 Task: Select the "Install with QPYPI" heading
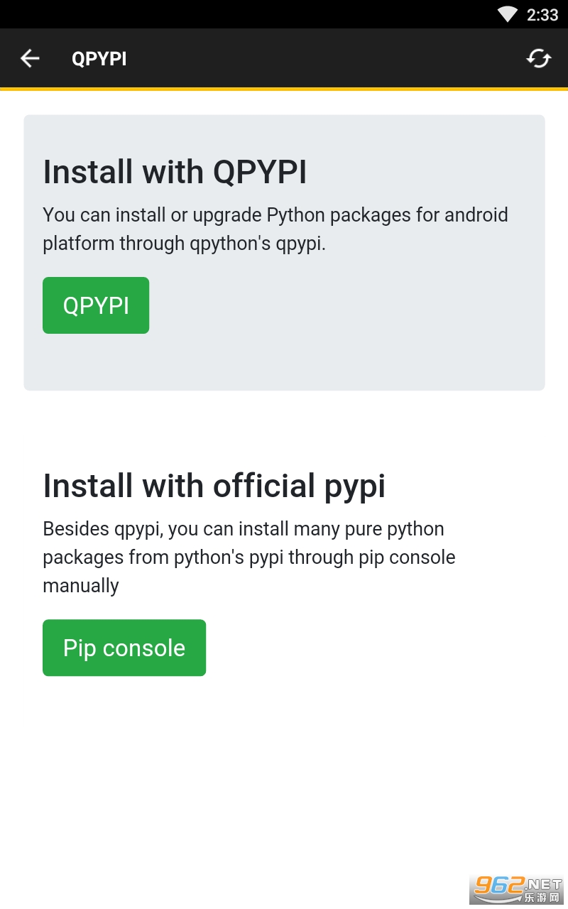pos(175,172)
